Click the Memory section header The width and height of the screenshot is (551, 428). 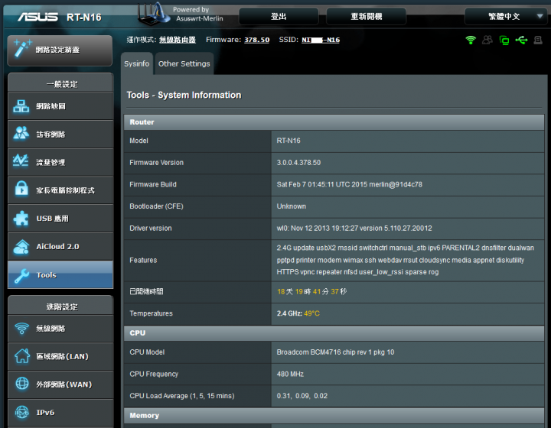pos(334,415)
